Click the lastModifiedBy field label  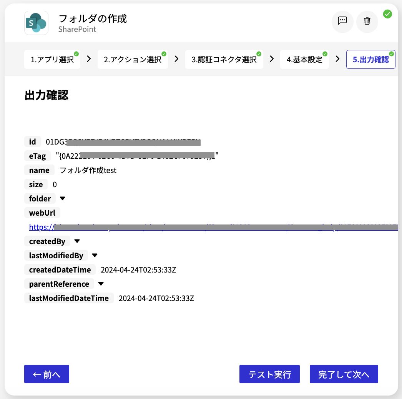(x=56, y=255)
